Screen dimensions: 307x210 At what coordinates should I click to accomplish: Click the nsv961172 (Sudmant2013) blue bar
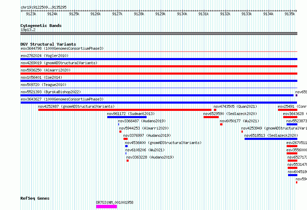(x=127, y=117)
